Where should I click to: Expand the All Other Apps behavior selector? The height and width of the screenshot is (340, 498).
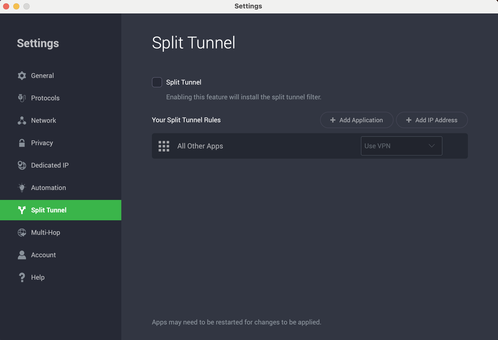(401, 146)
